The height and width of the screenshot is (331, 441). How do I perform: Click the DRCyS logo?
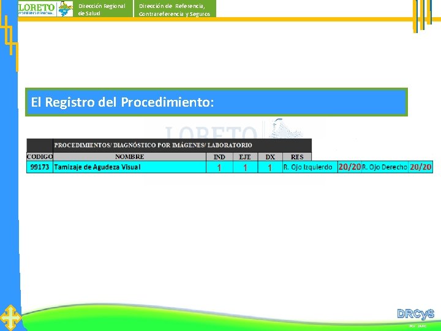pyautogui.click(x=416, y=314)
